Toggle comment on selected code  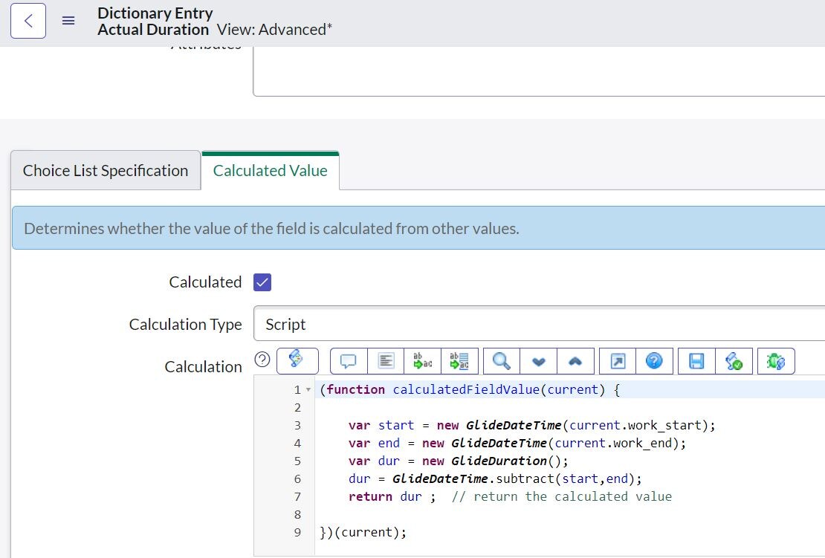click(348, 361)
